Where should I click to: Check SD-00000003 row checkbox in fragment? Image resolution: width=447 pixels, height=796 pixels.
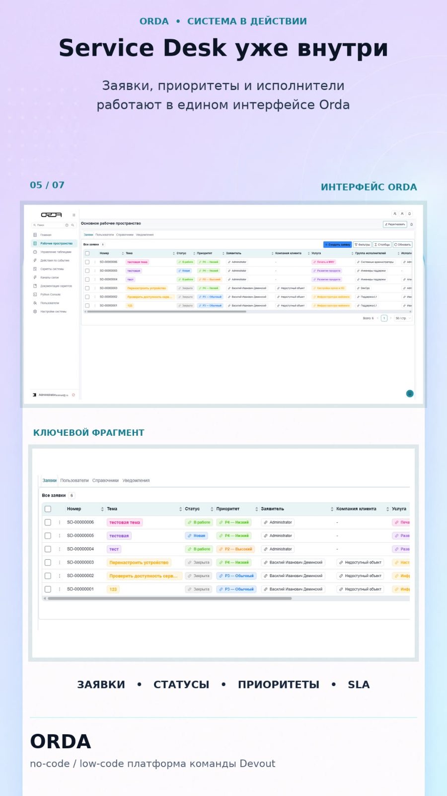pos(48,562)
